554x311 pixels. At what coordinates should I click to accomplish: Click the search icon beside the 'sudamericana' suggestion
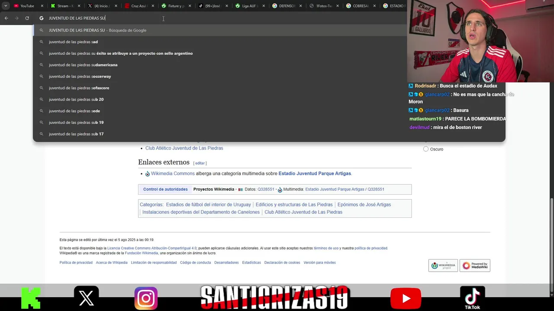point(42,65)
